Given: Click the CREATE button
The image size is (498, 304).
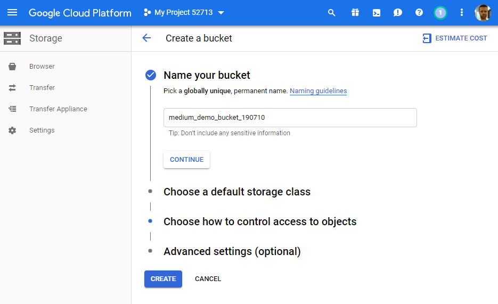Looking at the screenshot, I should 163,279.
